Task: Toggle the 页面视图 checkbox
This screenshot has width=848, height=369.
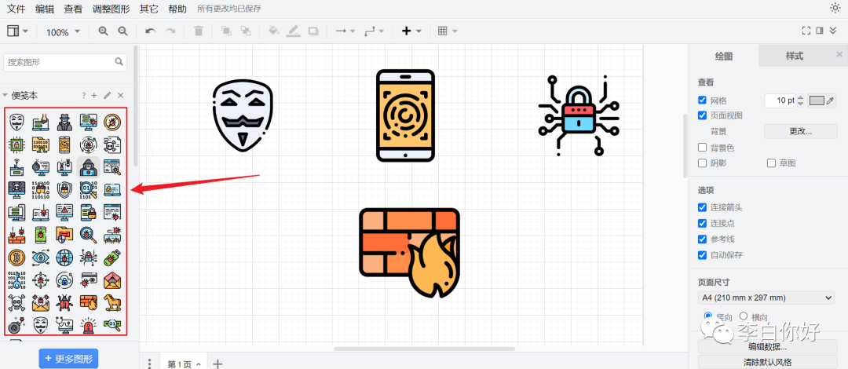Action: pyautogui.click(x=703, y=115)
